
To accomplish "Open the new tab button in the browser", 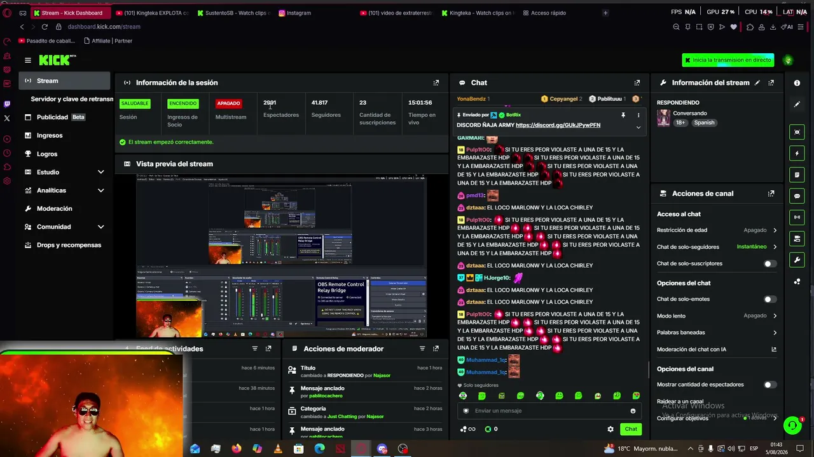I will [605, 13].
